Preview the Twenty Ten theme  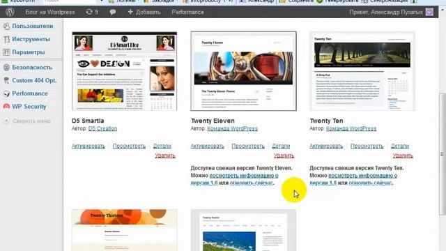point(367,146)
